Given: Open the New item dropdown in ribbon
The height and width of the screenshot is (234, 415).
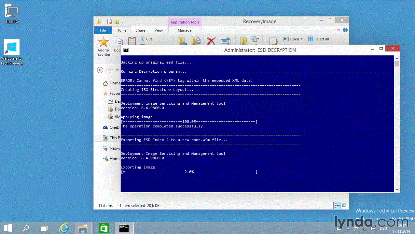Looking at the screenshot, I should pos(256,39).
